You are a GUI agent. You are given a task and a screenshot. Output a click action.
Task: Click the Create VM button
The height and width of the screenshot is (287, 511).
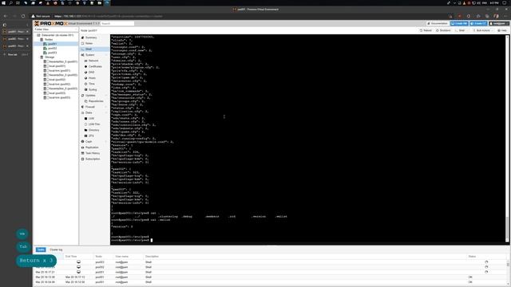459,24
